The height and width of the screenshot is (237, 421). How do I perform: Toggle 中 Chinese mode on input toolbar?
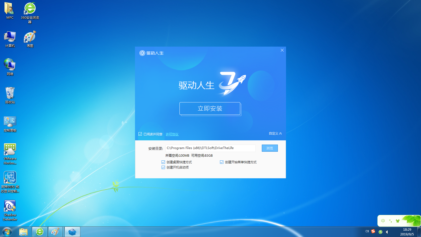pyautogui.click(x=383, y=221)
